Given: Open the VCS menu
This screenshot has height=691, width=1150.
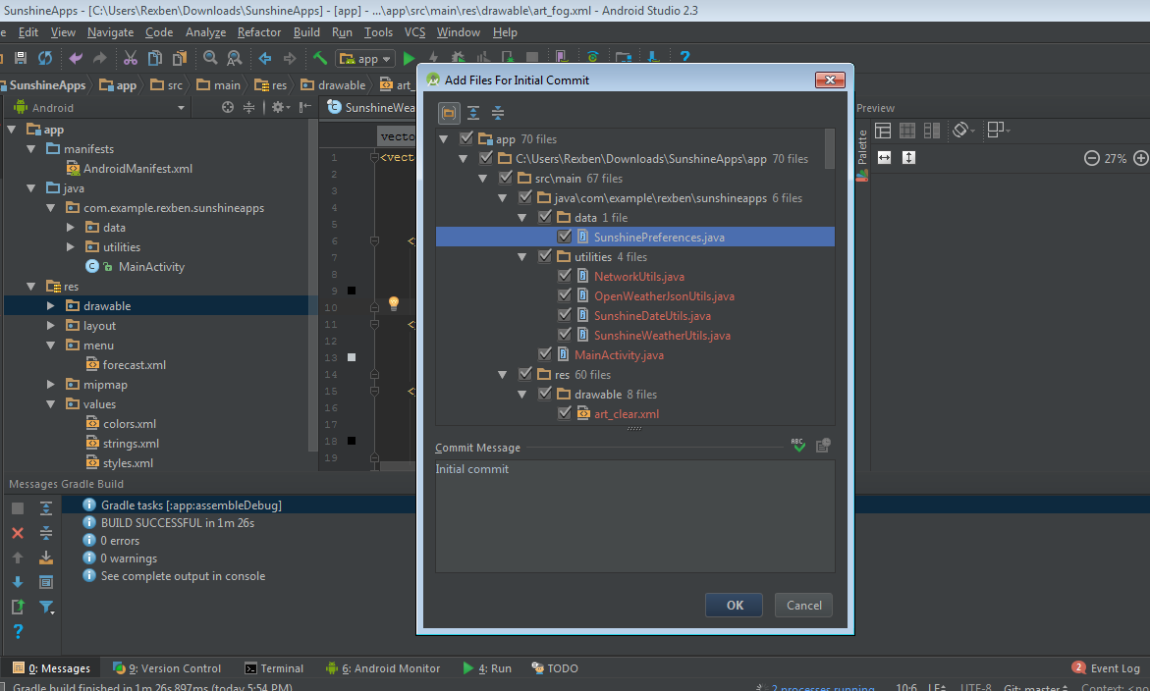Looking at the screenshot, I should click(x=417, y=31).
